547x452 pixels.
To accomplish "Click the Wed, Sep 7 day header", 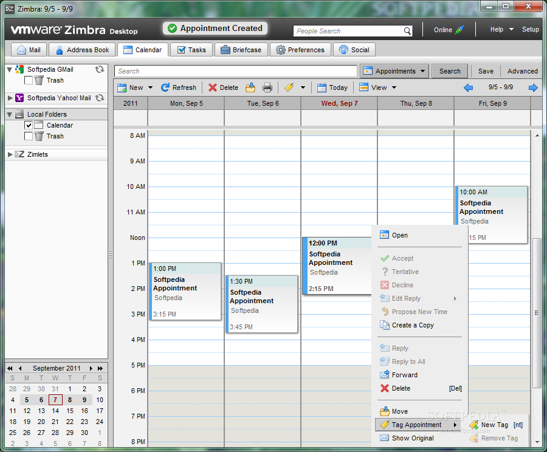I will click(339, 103).
